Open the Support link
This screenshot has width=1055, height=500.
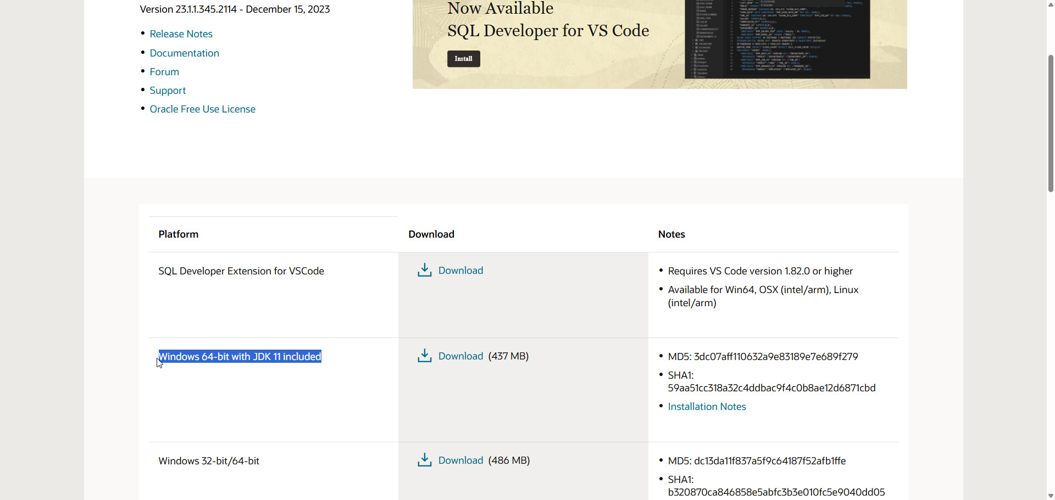click(168, 91)
